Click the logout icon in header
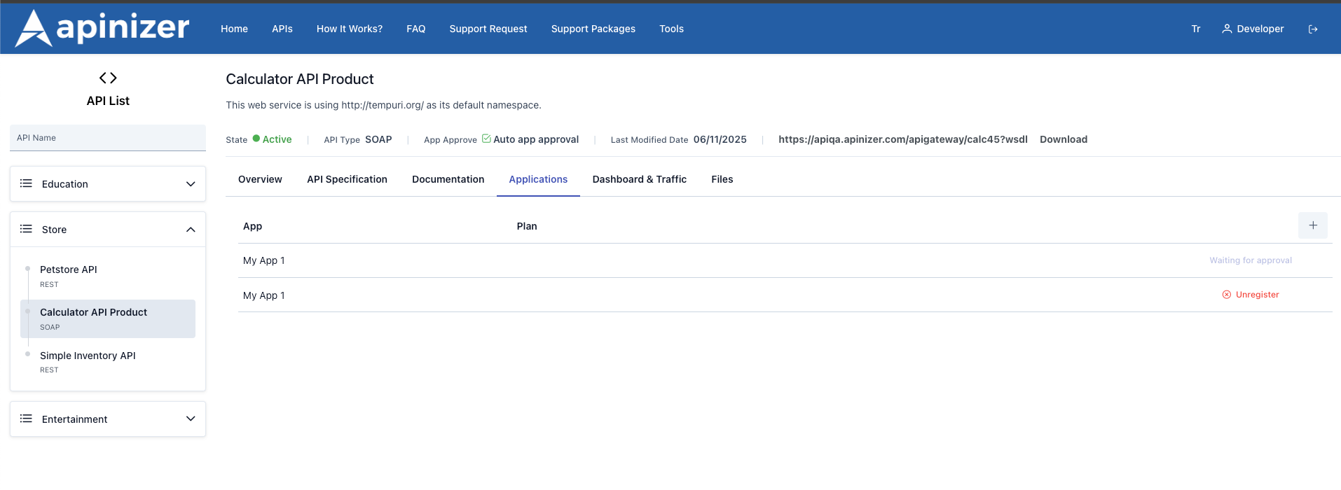This screenshot has width=1341, height=490. click(1313, 29)
